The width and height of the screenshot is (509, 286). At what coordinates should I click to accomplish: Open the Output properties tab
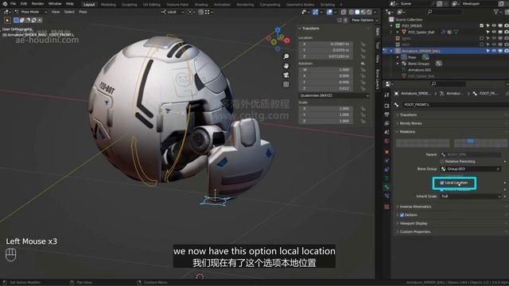coord(387,114)
